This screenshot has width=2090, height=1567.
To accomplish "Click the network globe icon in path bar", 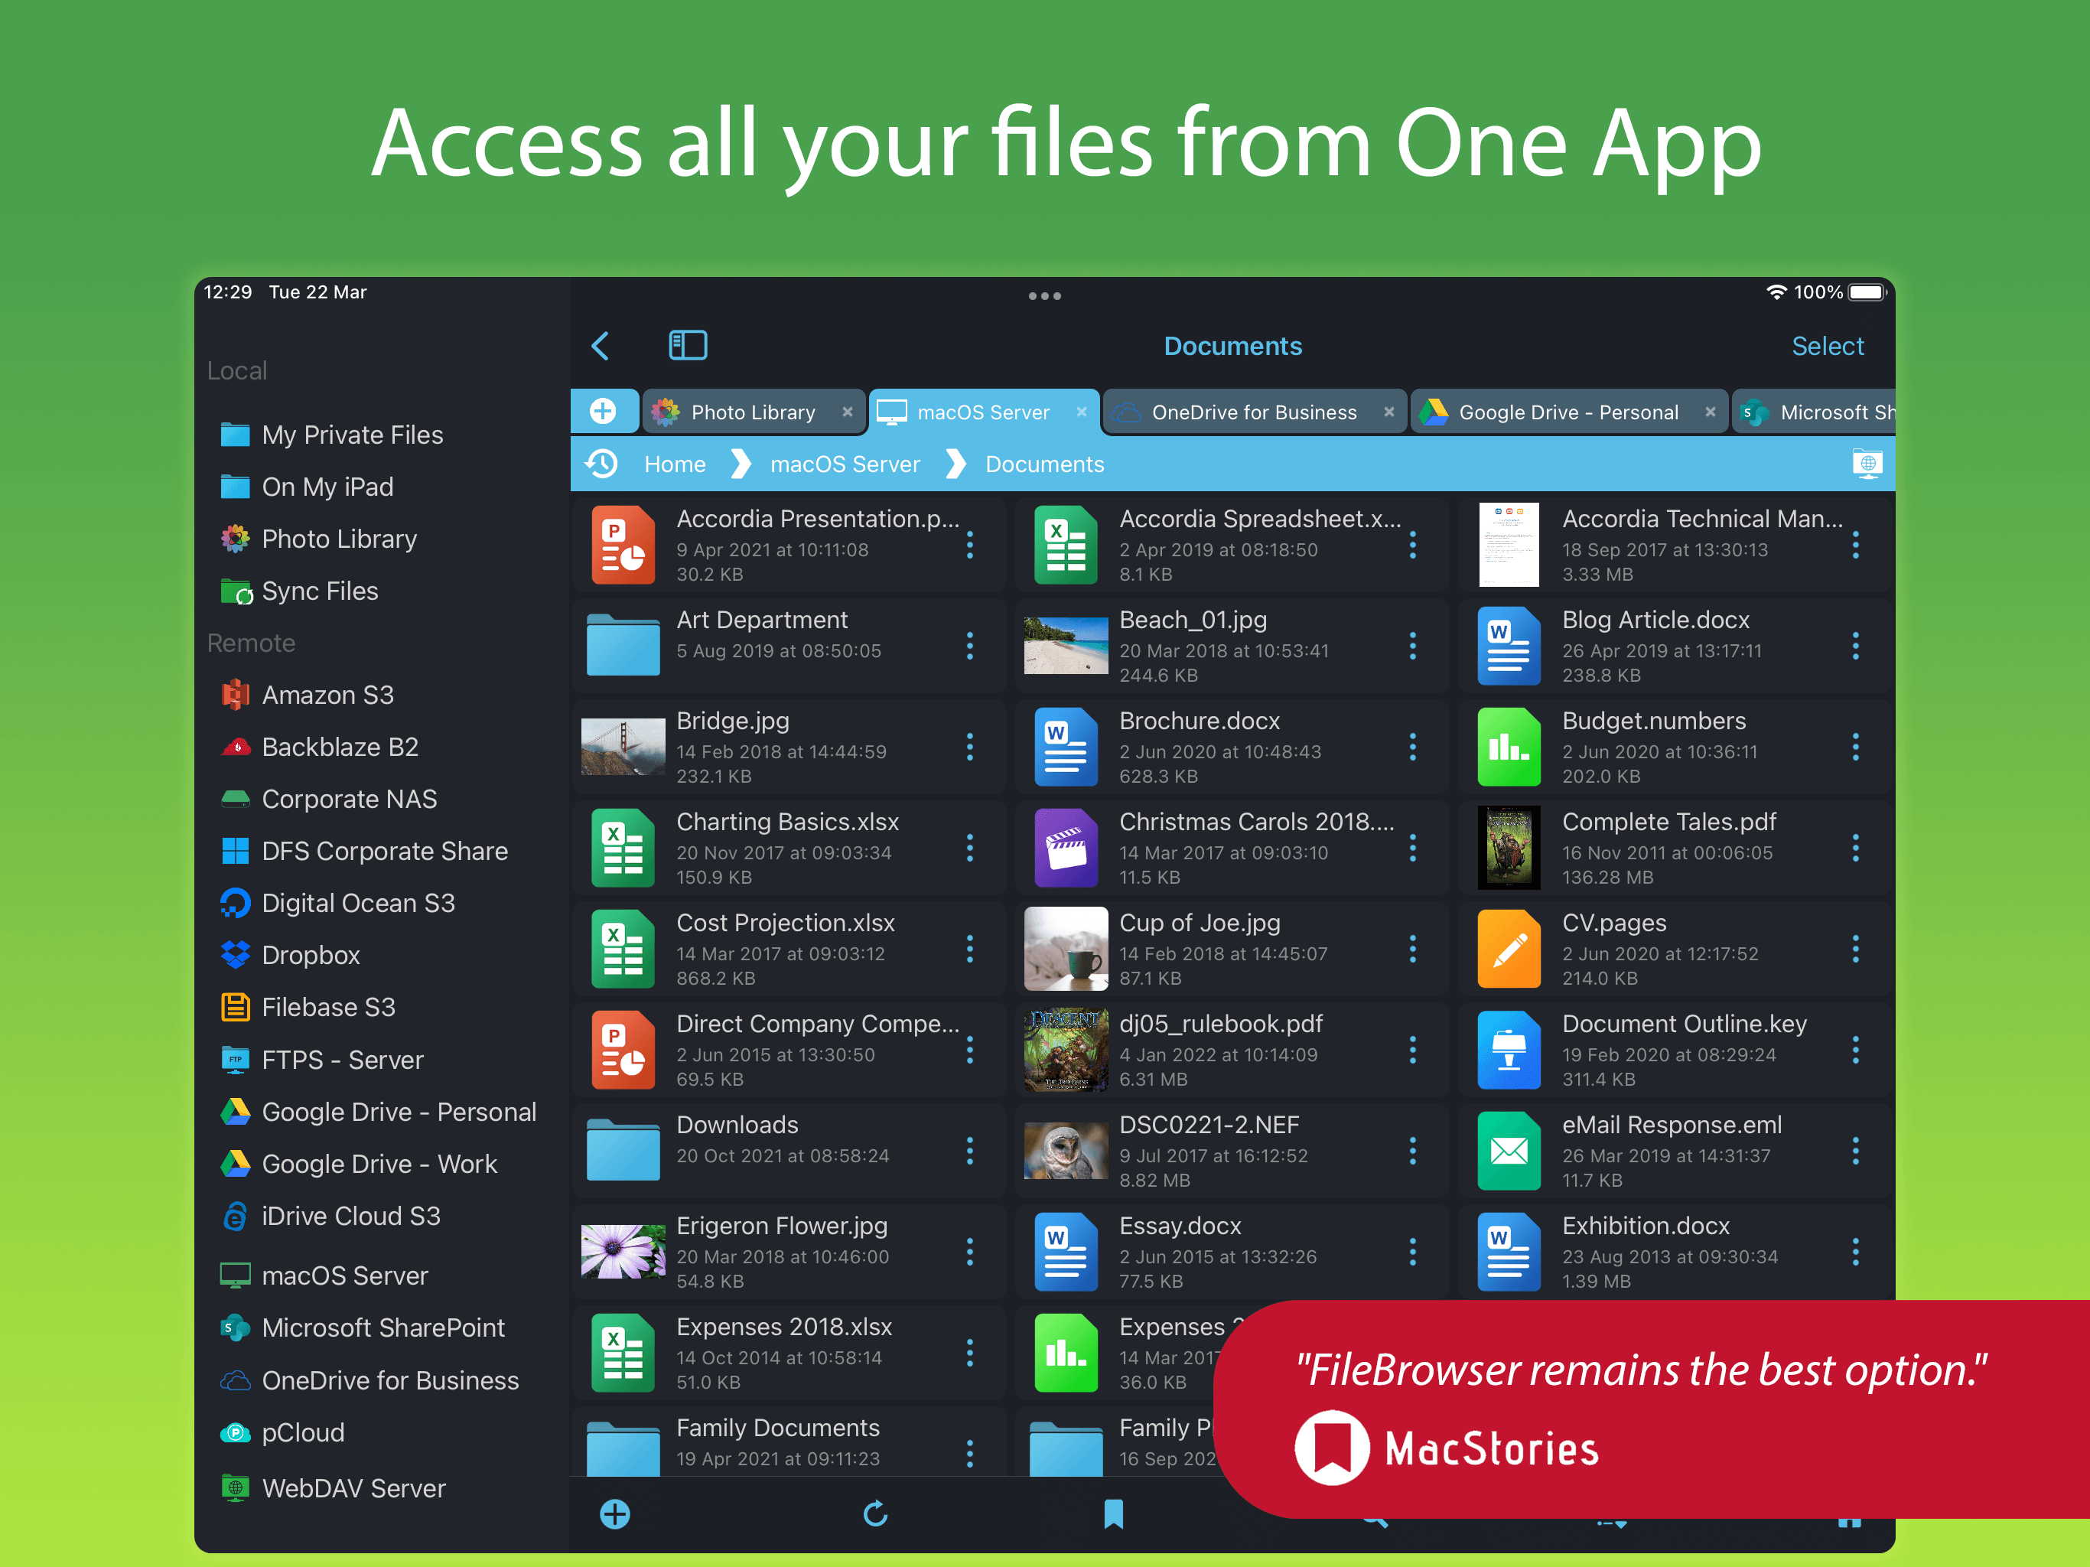I will [1867, 464].
